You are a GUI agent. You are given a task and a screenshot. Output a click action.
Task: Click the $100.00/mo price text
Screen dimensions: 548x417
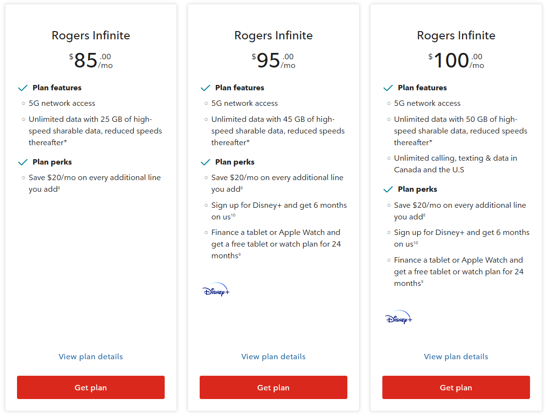click(x=456, y=61)
